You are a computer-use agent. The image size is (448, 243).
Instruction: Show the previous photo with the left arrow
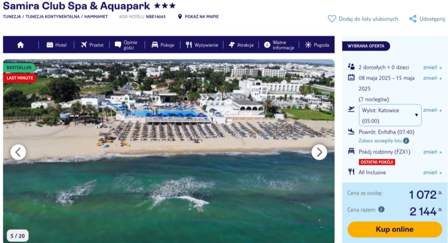coord(18,152)
